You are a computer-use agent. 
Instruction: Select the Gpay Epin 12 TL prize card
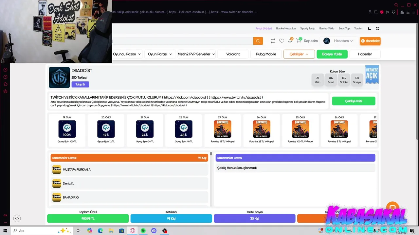106,130
